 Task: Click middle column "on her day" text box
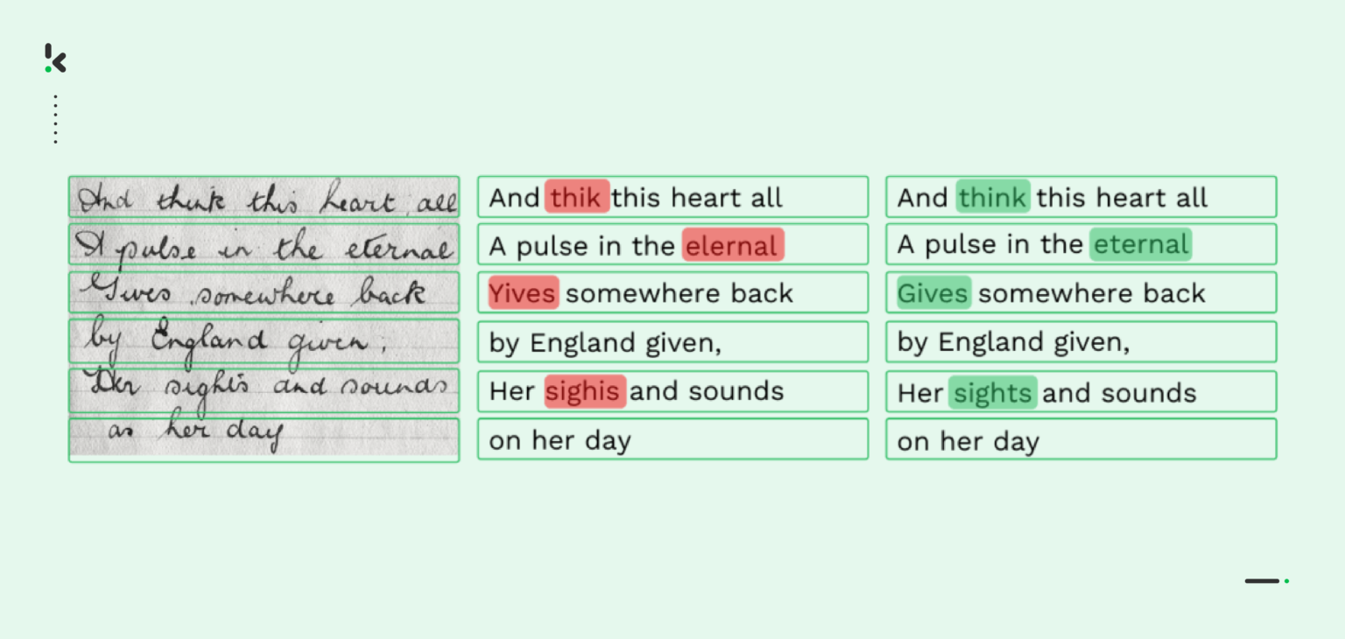pyautogui.click(x=672, y=439)
